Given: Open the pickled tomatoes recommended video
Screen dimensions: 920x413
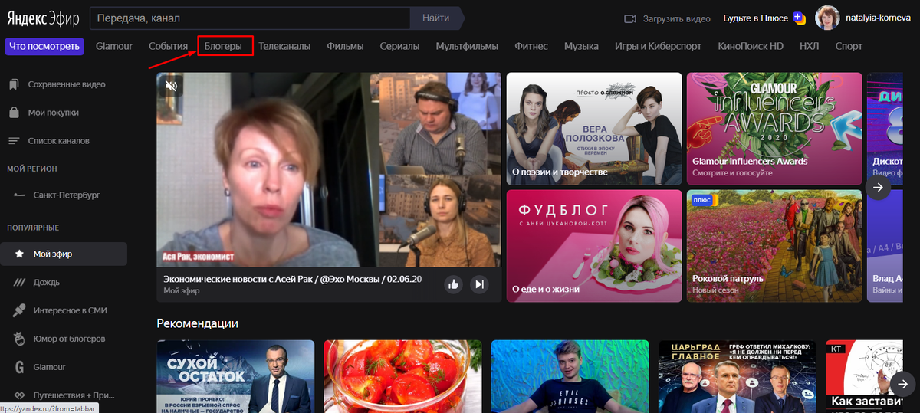Looking at the screenshot, I should 402,376.
